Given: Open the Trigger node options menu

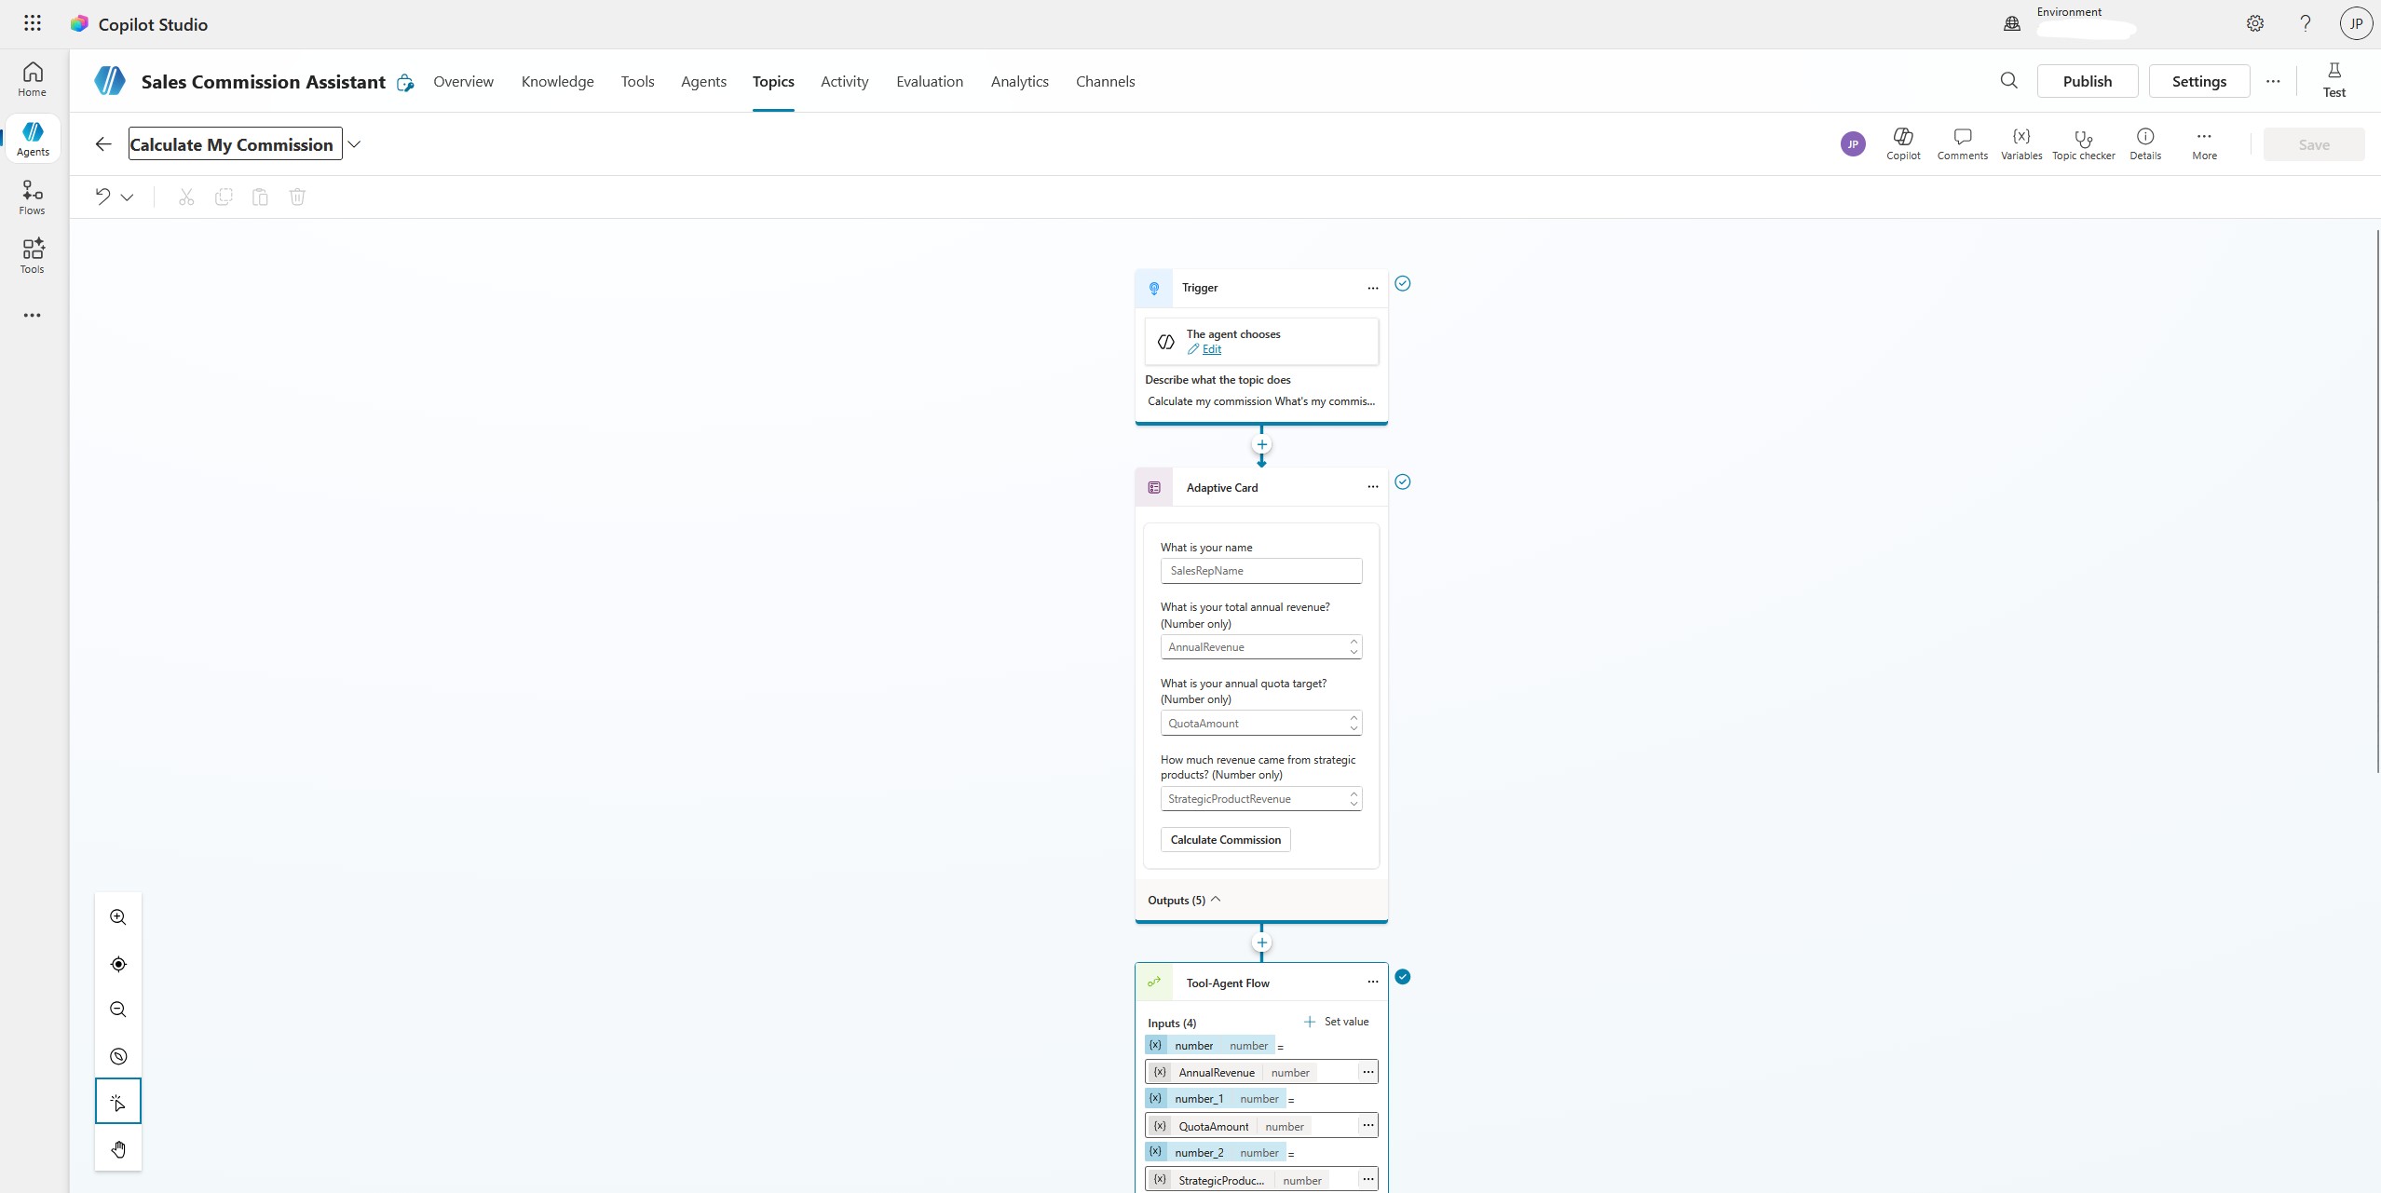Looking at the screenshot, I should pyautogui.click(x=1372, y=288).
